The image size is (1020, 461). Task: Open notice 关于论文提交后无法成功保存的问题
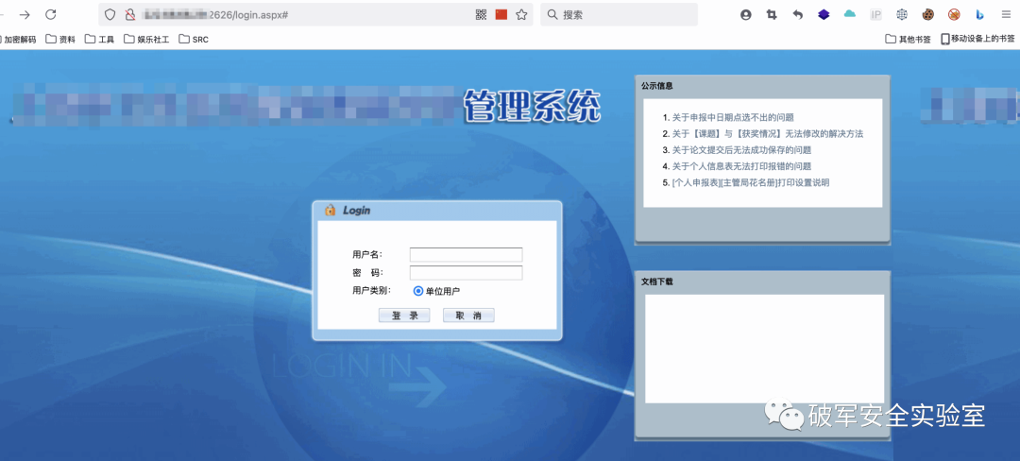pos(741,150)
